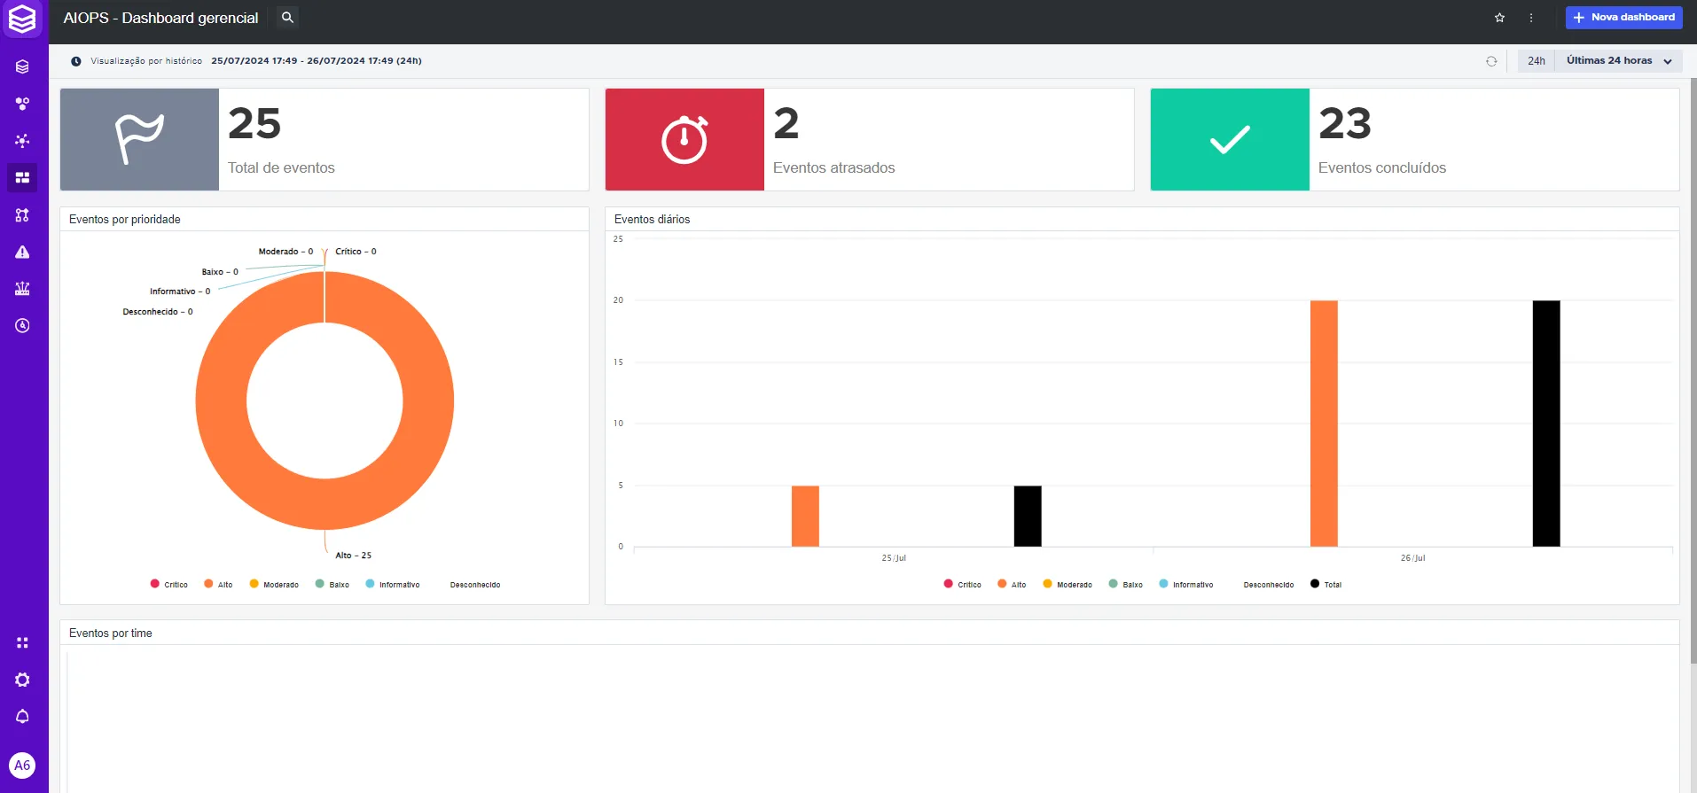Click the 24h time range button
The image size is (1697, 793).
pyautogui.click(x=1537, y=61)
